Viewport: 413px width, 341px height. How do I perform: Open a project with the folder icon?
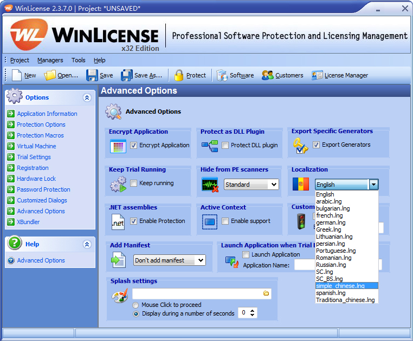(50, 75)
